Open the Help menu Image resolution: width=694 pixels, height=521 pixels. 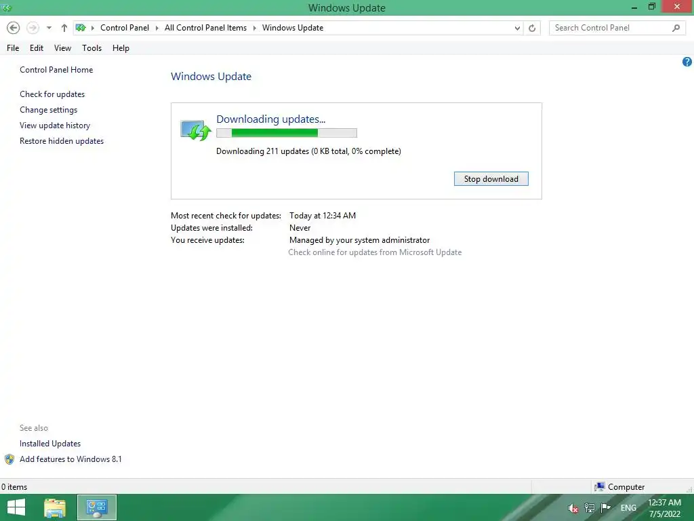click(121, 48)
